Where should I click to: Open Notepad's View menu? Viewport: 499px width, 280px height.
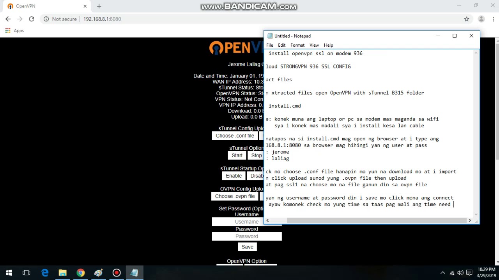point(314,45)
